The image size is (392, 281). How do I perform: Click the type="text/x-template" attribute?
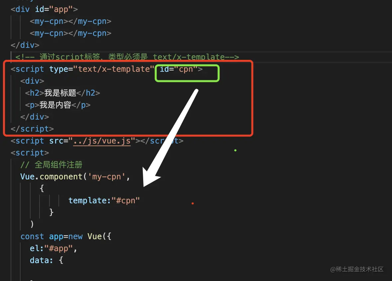[102, 69]
